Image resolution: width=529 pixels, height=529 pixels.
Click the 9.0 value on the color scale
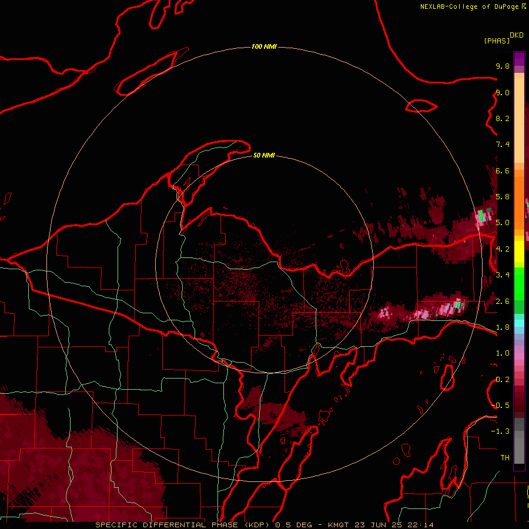click(x=503, y=92)
